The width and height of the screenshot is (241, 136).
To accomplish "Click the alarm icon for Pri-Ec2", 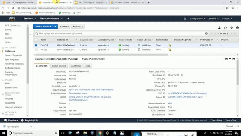I will tap(170, 49).
